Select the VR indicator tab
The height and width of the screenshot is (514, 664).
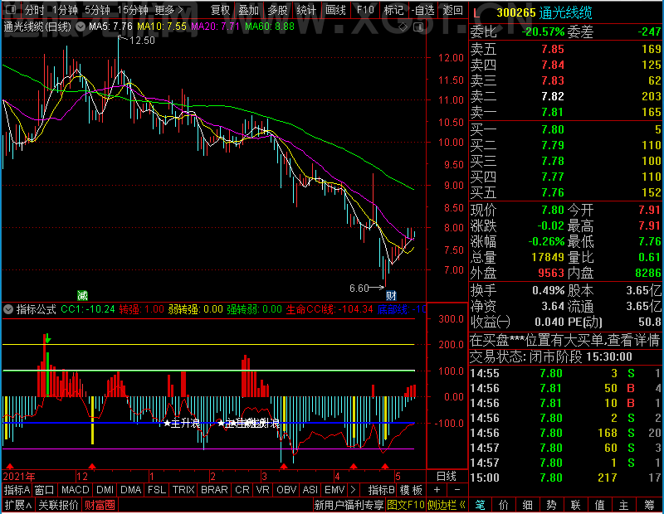262,490
